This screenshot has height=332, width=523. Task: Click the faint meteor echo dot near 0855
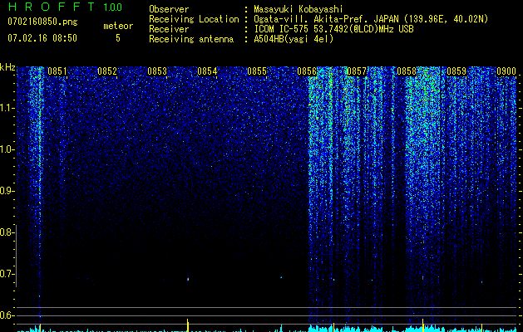(281, 277)
